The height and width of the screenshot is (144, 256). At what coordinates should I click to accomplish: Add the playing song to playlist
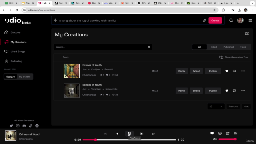tap(220, 134)
